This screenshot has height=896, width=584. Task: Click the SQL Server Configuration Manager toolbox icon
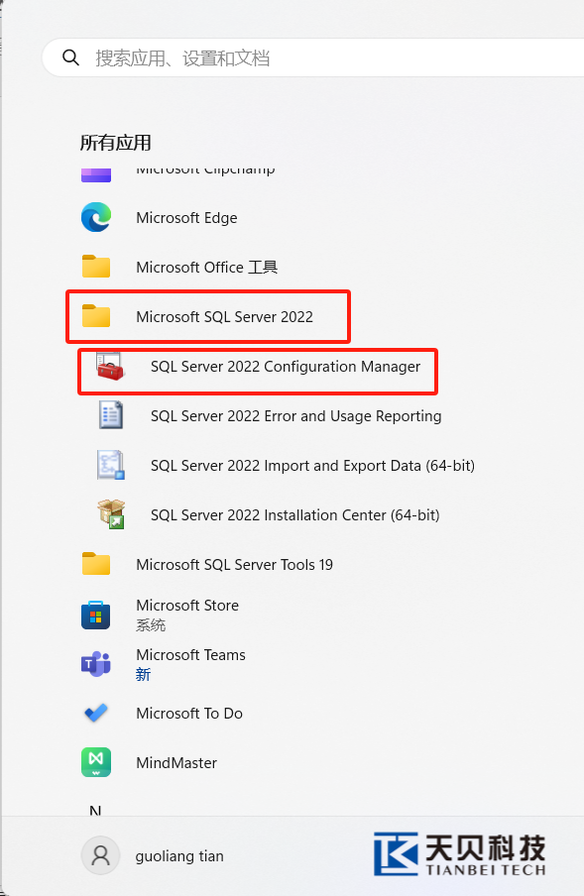pyautogui.click(x=110, y=367)
